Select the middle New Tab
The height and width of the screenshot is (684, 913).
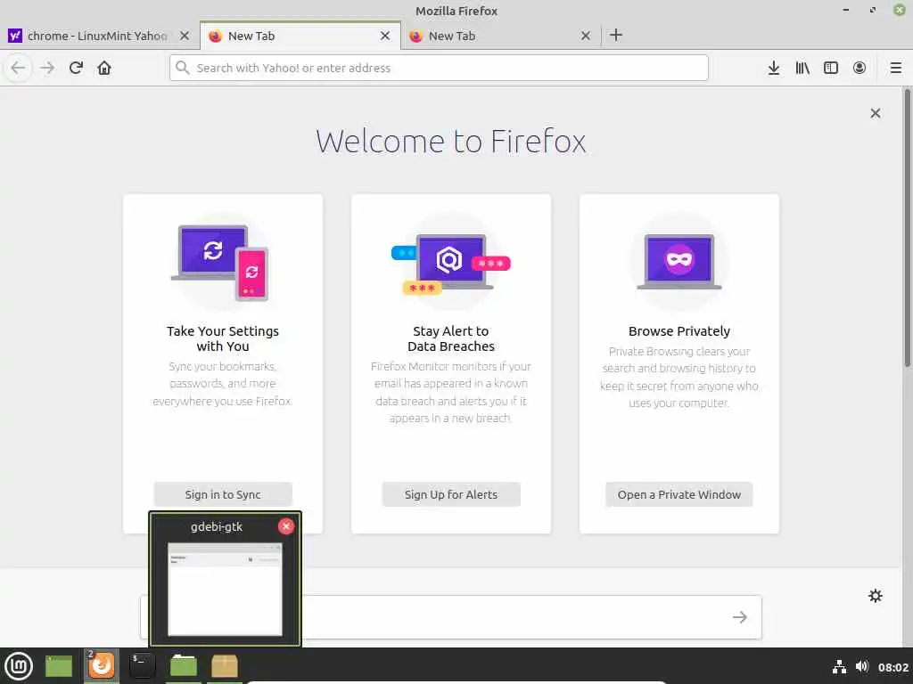click(300, 36)
